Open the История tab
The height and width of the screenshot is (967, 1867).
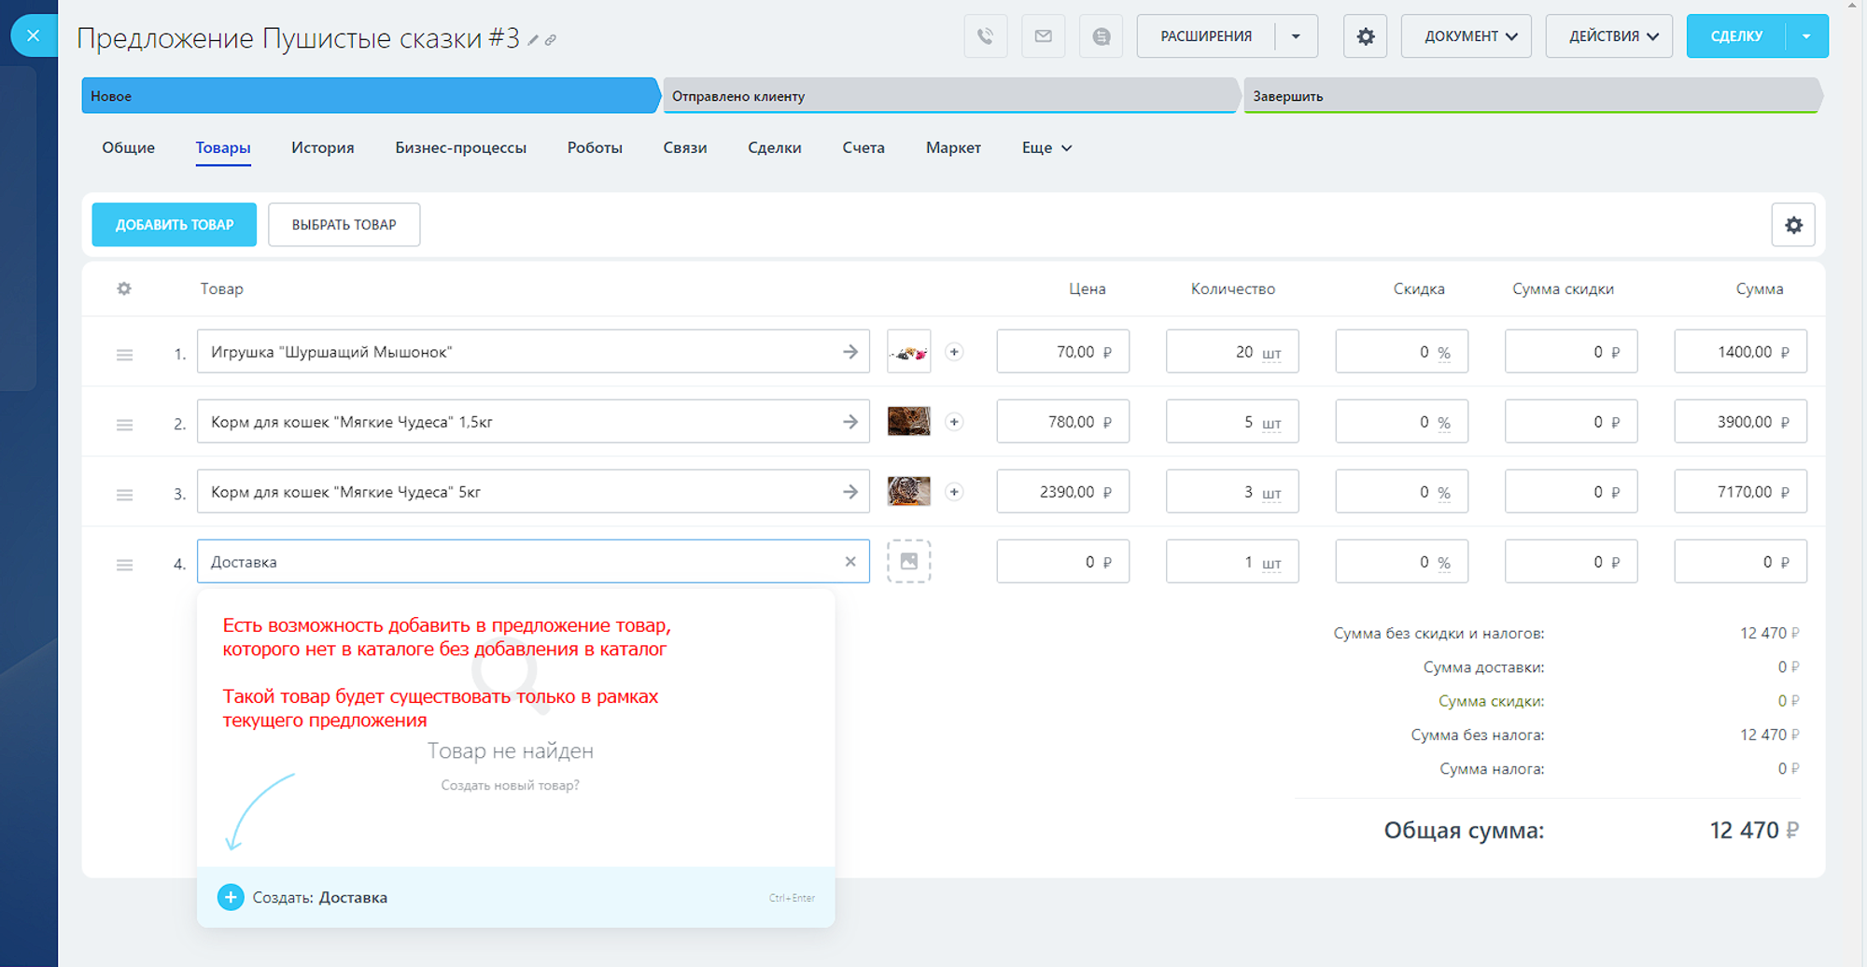pyautogui.click(x=322, y=147)
